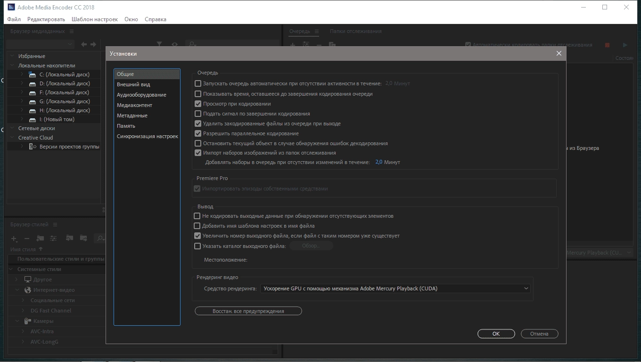Toggle import image sets from watch folders
The width and height of the screenshot is (641, 362).
[x=198, y=153]
